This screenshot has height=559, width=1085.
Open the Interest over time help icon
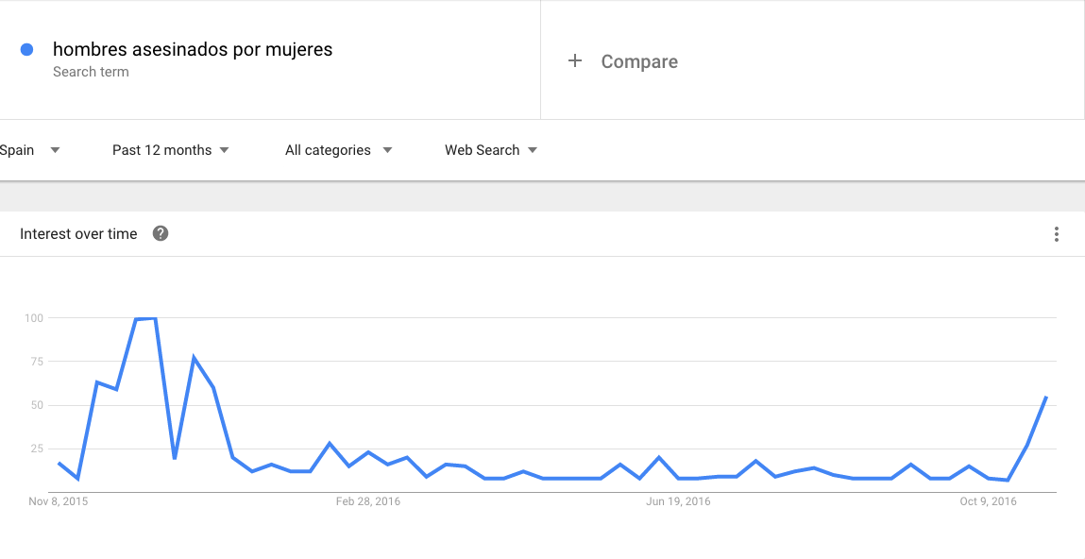(161, 234)
